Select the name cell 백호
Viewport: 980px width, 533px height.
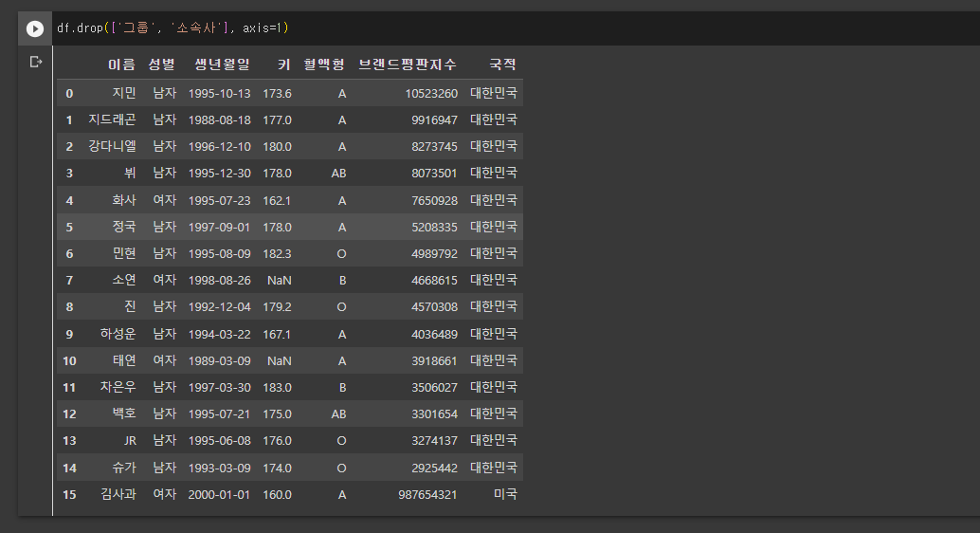coord(124,414)
